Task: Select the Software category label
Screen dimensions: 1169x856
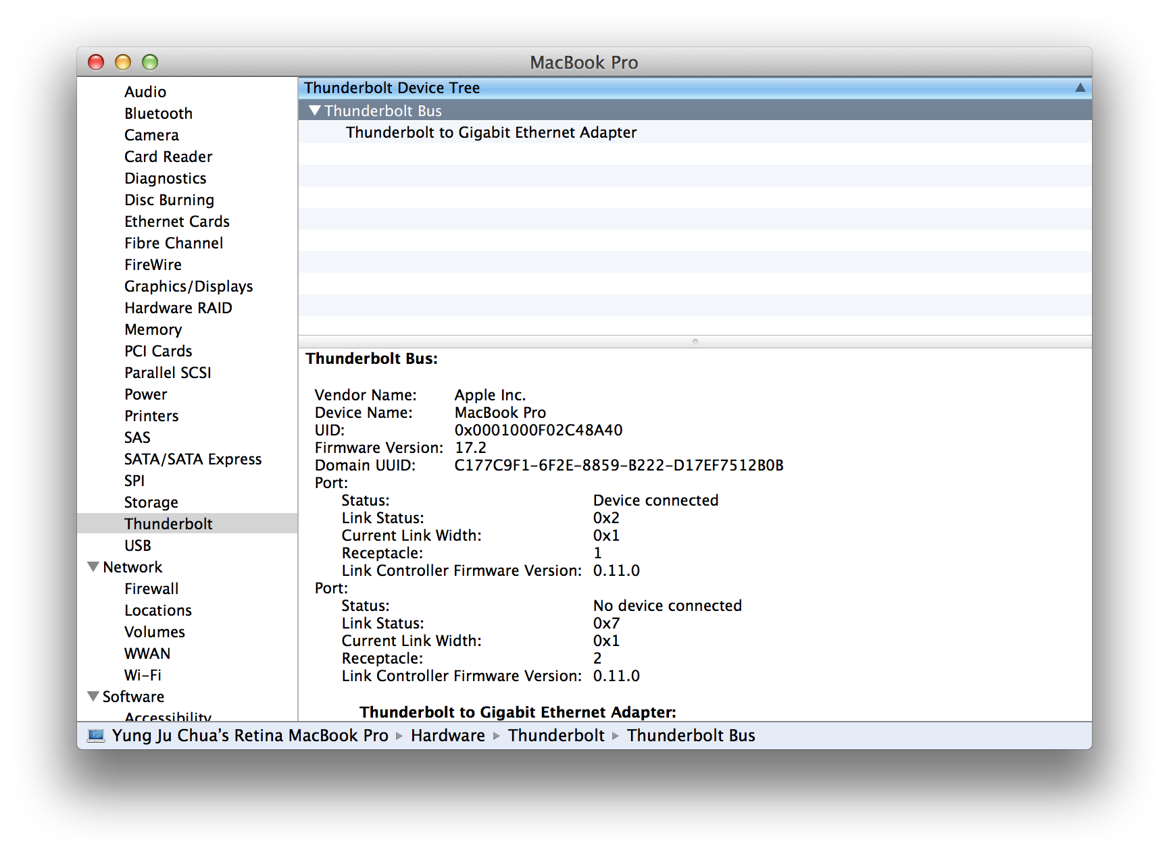Action: [x=133, y=697]
